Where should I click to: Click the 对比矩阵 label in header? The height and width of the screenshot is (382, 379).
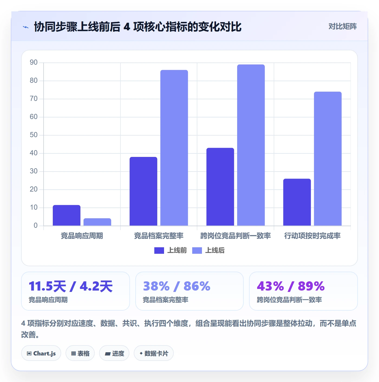coord(342,27)
